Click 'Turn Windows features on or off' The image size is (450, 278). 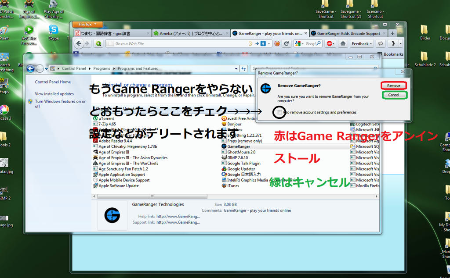(x=60, y=103)
